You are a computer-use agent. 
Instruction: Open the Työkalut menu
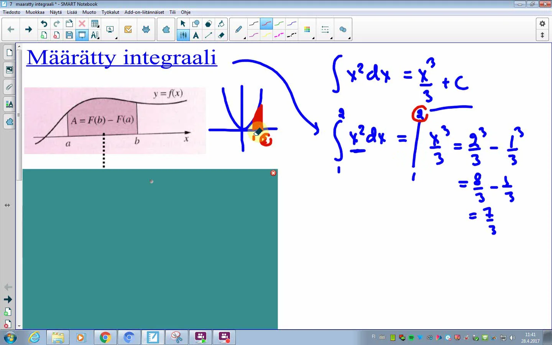[x=110, y=12]
